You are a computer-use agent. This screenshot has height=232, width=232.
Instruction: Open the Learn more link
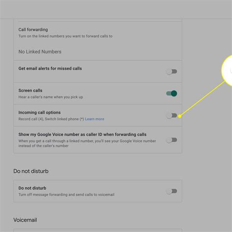(94, 119)
